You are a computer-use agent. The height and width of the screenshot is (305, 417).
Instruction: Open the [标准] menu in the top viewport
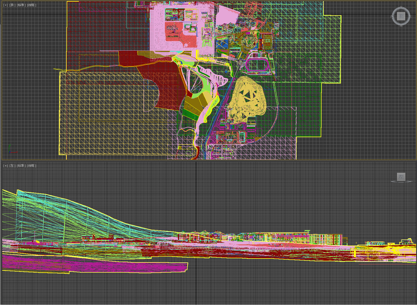[x=21, y=5]
